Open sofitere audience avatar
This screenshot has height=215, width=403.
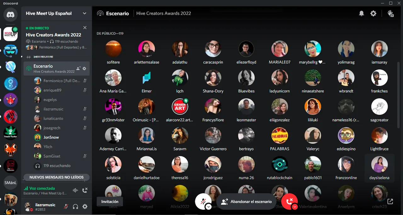pyautogui.click(x=113, y=49)
